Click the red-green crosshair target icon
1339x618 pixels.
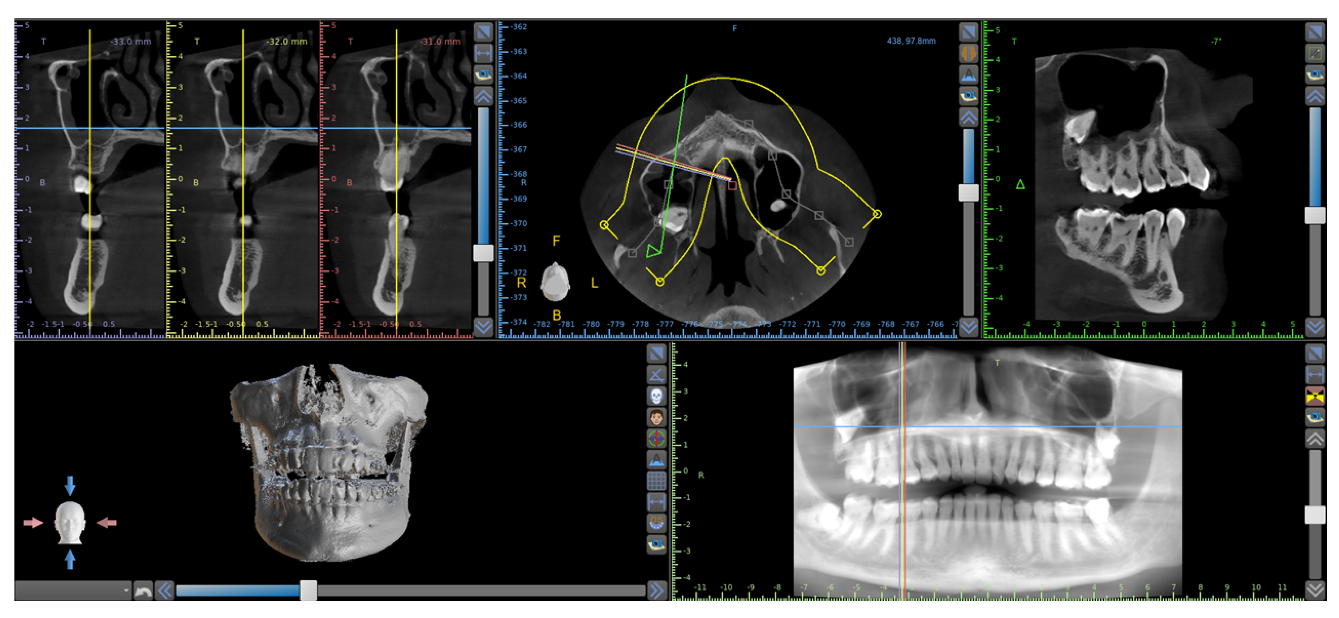657,439
